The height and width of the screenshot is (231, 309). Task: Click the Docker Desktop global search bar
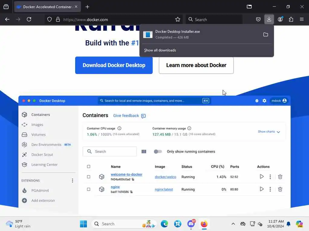tap(154, 100)
